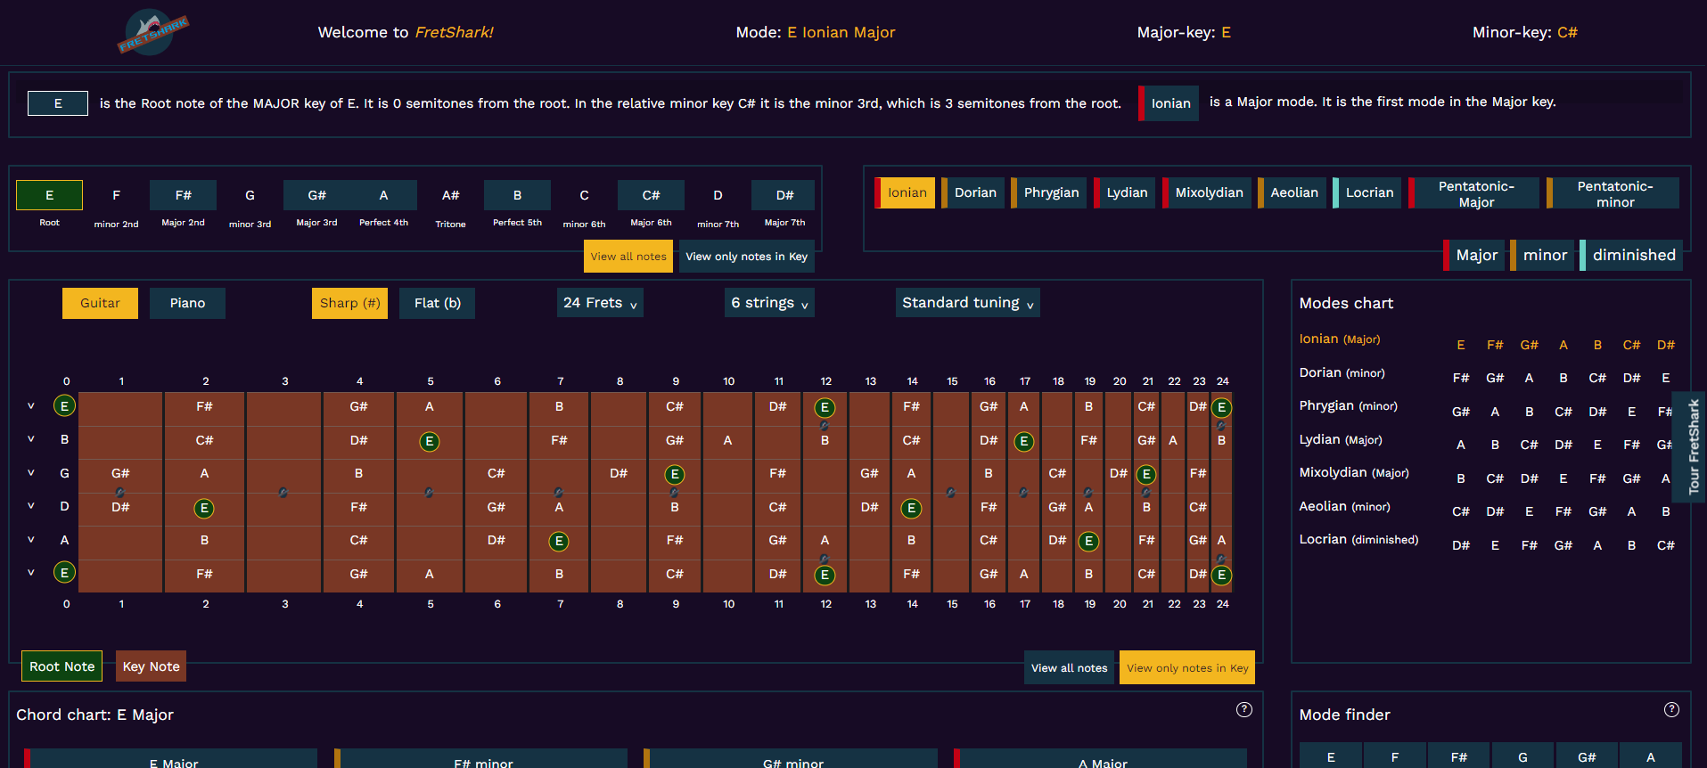Image resolution: width=1707 pixels, height=768 pixels.
Task: Click Dorian (minor) in Modes chart
Action: (1342, 372)
